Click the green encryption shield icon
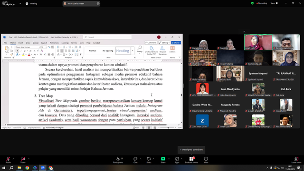 pyautogui.click(x=252, y=3)
